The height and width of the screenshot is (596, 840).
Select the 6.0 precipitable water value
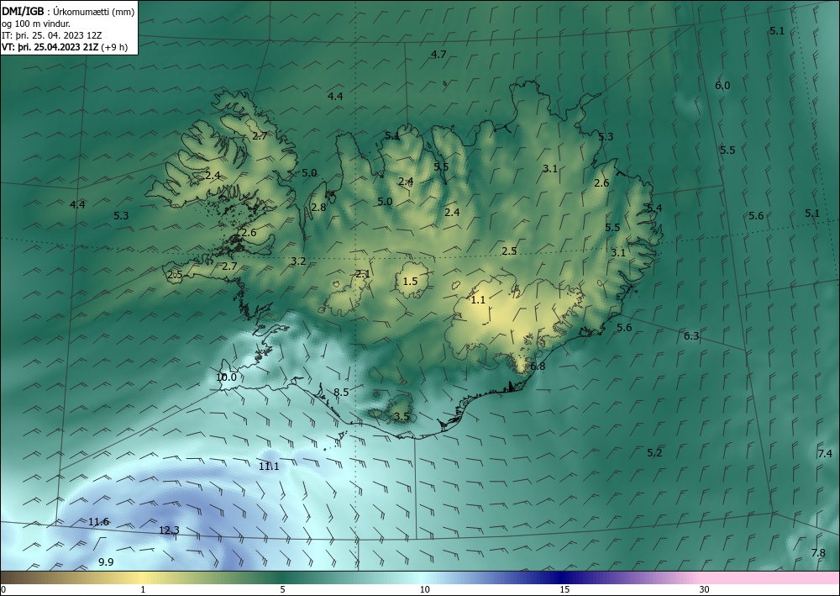[722, 85]
